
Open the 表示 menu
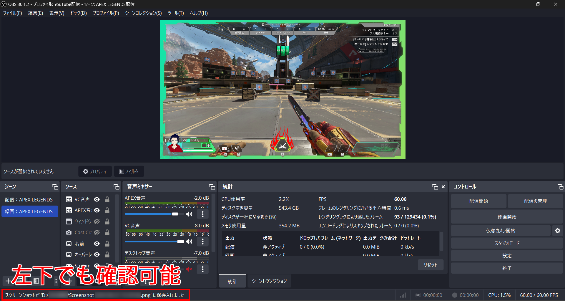[56, 13]
